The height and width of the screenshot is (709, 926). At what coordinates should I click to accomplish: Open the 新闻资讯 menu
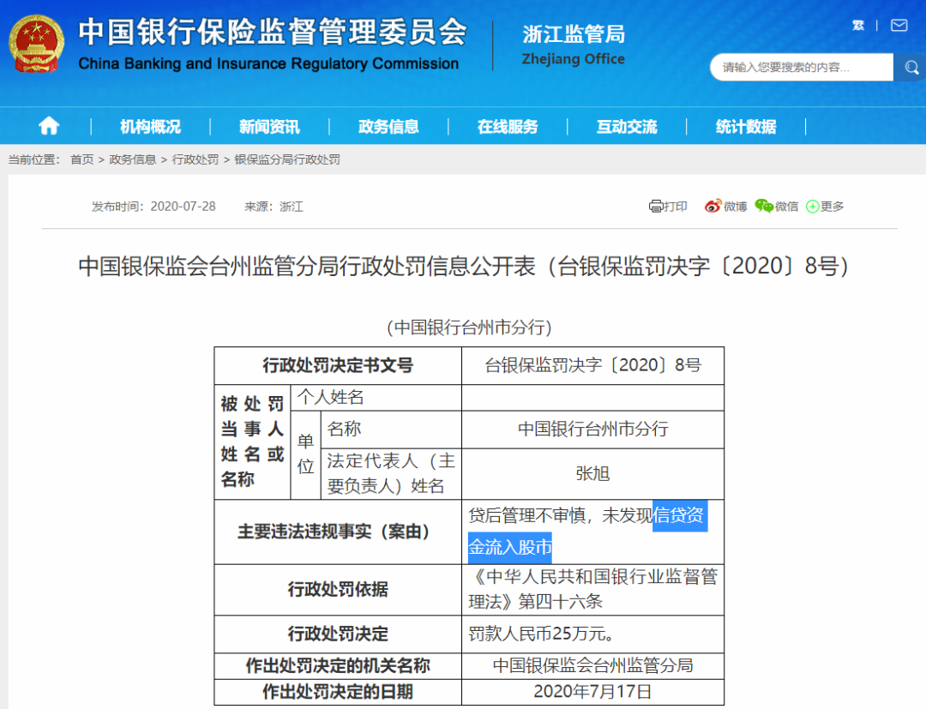pyautogui.click(x=269, y=127)
